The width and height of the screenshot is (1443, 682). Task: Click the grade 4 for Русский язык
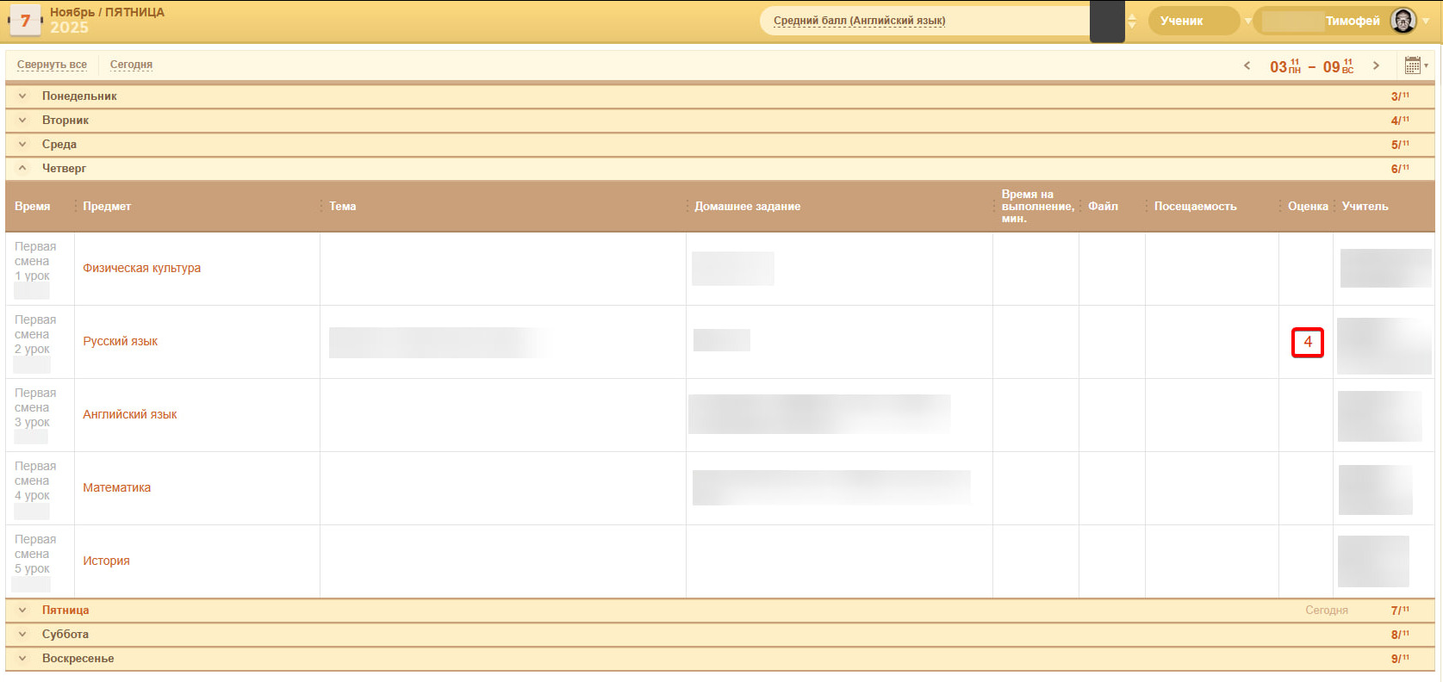tap(1307, 342)
